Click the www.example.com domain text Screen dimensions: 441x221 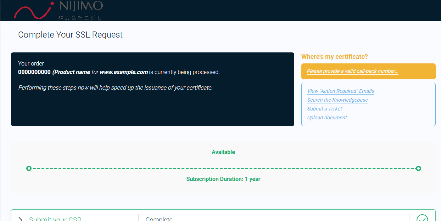coord(124,72)
